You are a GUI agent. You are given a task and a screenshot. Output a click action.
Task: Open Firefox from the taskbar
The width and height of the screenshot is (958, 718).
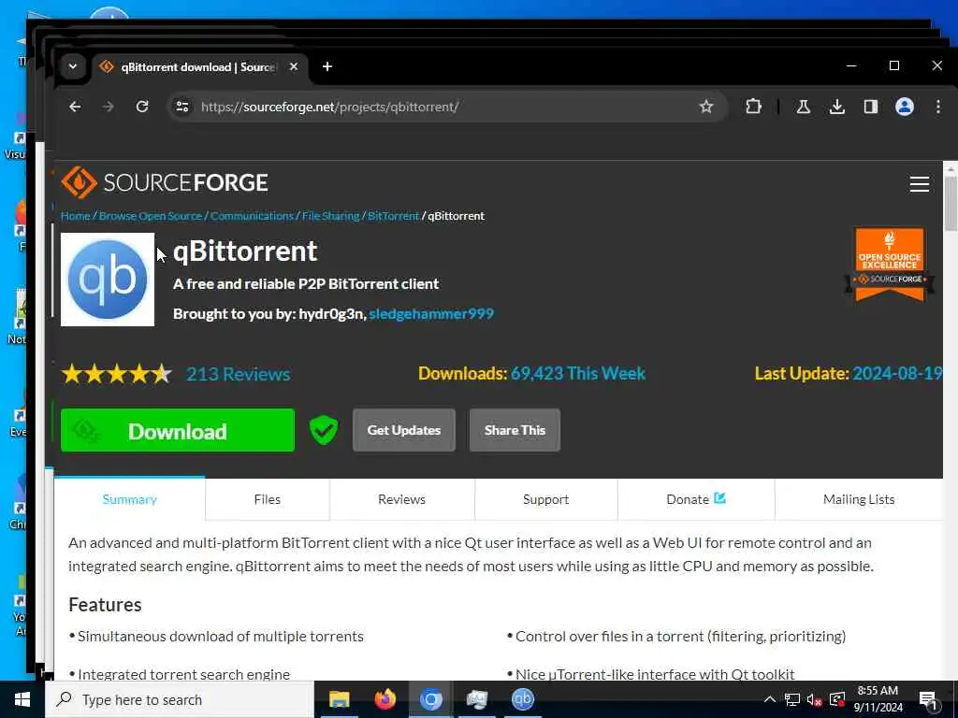point(385,699)
